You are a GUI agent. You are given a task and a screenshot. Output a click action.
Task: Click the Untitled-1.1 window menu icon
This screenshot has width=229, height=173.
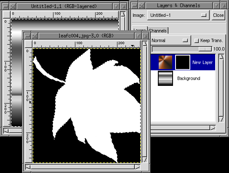click(x=6, y=6)
